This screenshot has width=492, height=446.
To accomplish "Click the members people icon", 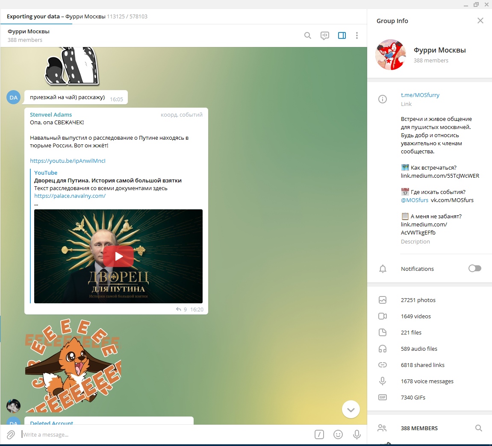I will 382,428.
